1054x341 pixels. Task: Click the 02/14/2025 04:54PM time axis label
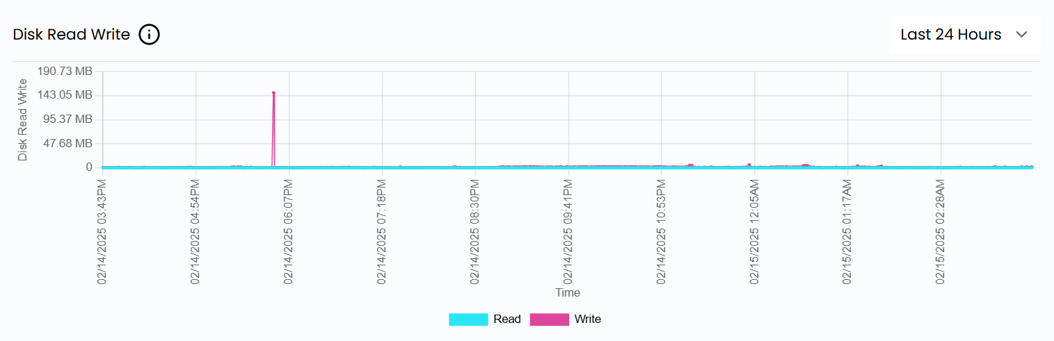click(x=195, y=231)
